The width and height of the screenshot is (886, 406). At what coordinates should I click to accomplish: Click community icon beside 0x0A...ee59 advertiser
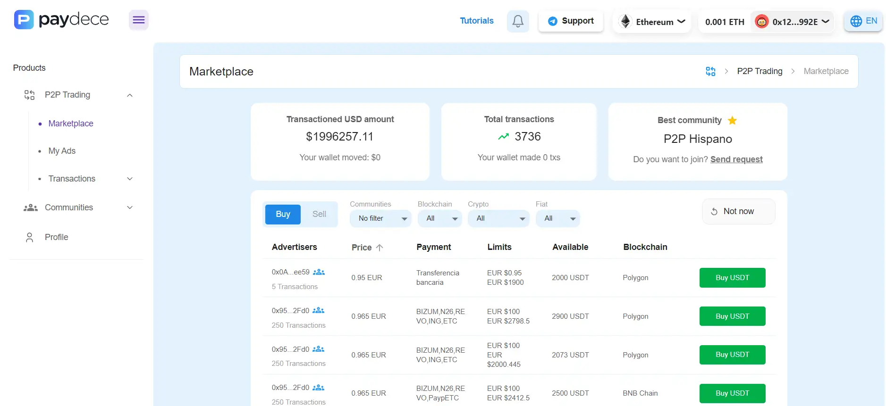coord(319,272)
